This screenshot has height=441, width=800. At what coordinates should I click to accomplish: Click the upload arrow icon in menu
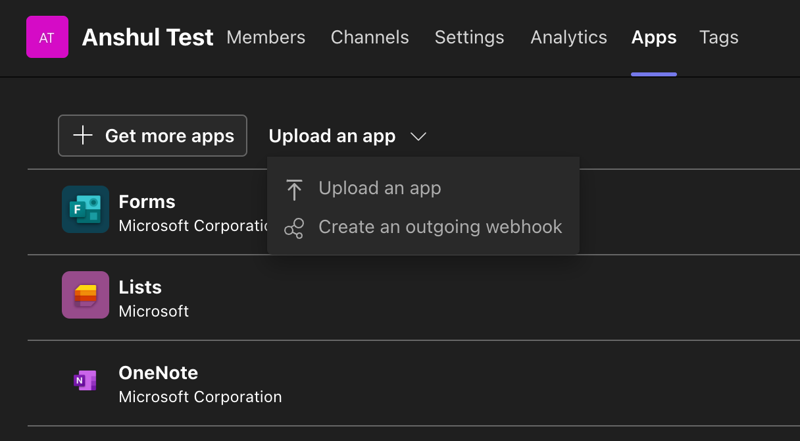pos(294,190)
